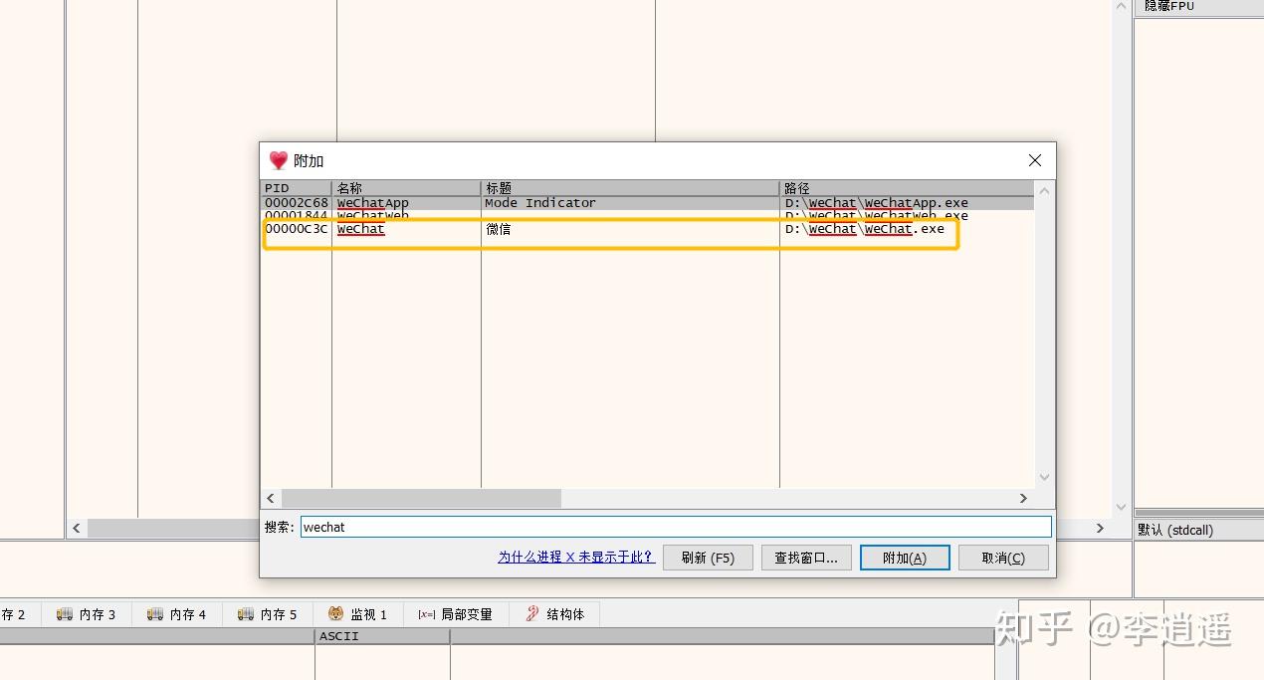Viewport: 1264px width, 680px height.
Task: Click main window disassembly scroll-right arrow
Action: 1100,529
